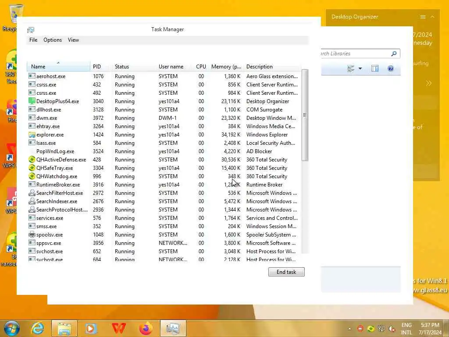Select svchost.exe with PID 652
This screenshot has height=337, width=449.
(x=164, y=251)
